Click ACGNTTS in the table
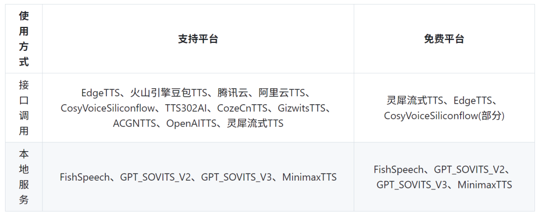The width and height of the screenshot is (540, 218). (134, 123)
